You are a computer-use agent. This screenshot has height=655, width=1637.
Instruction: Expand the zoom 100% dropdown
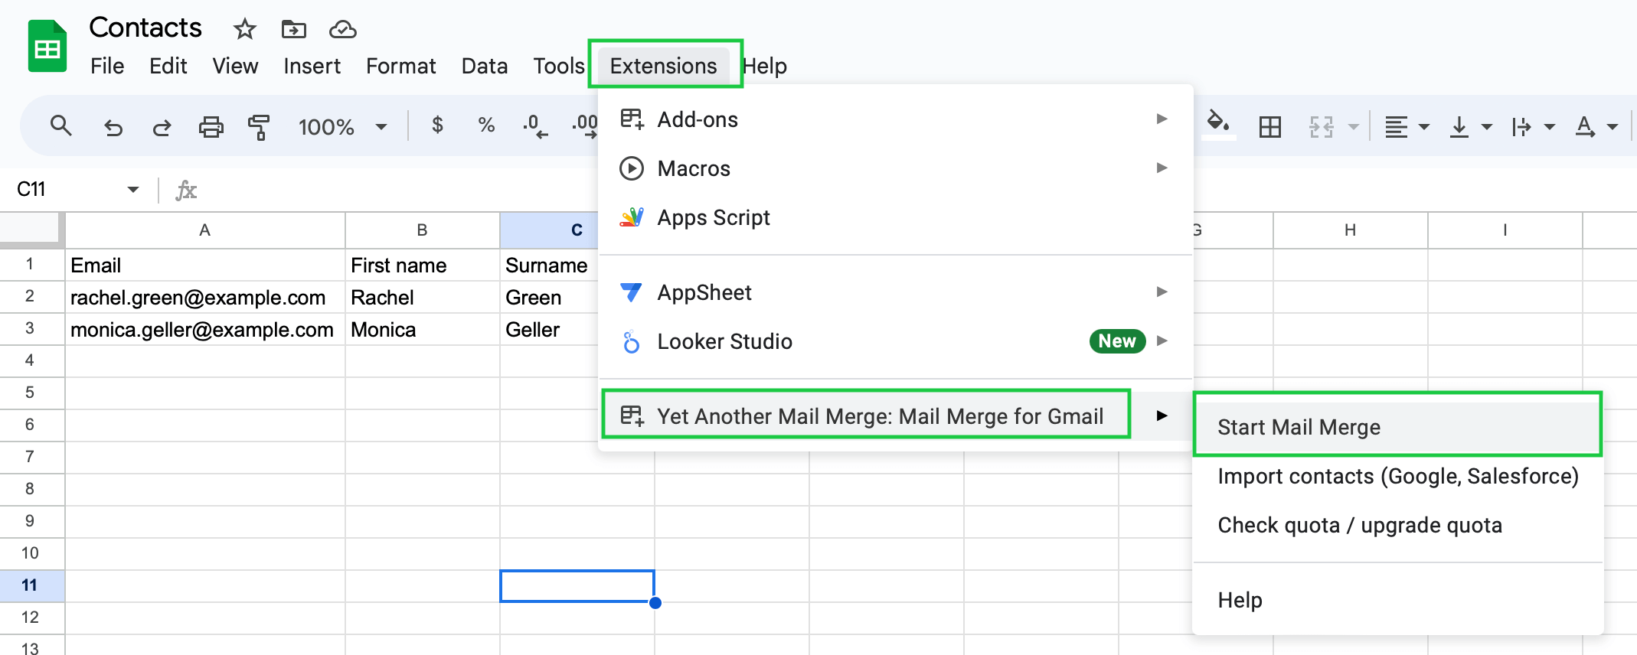point(381,127)
